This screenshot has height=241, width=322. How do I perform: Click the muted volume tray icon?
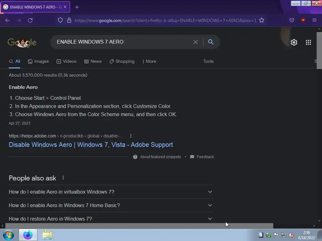point(291,235)
